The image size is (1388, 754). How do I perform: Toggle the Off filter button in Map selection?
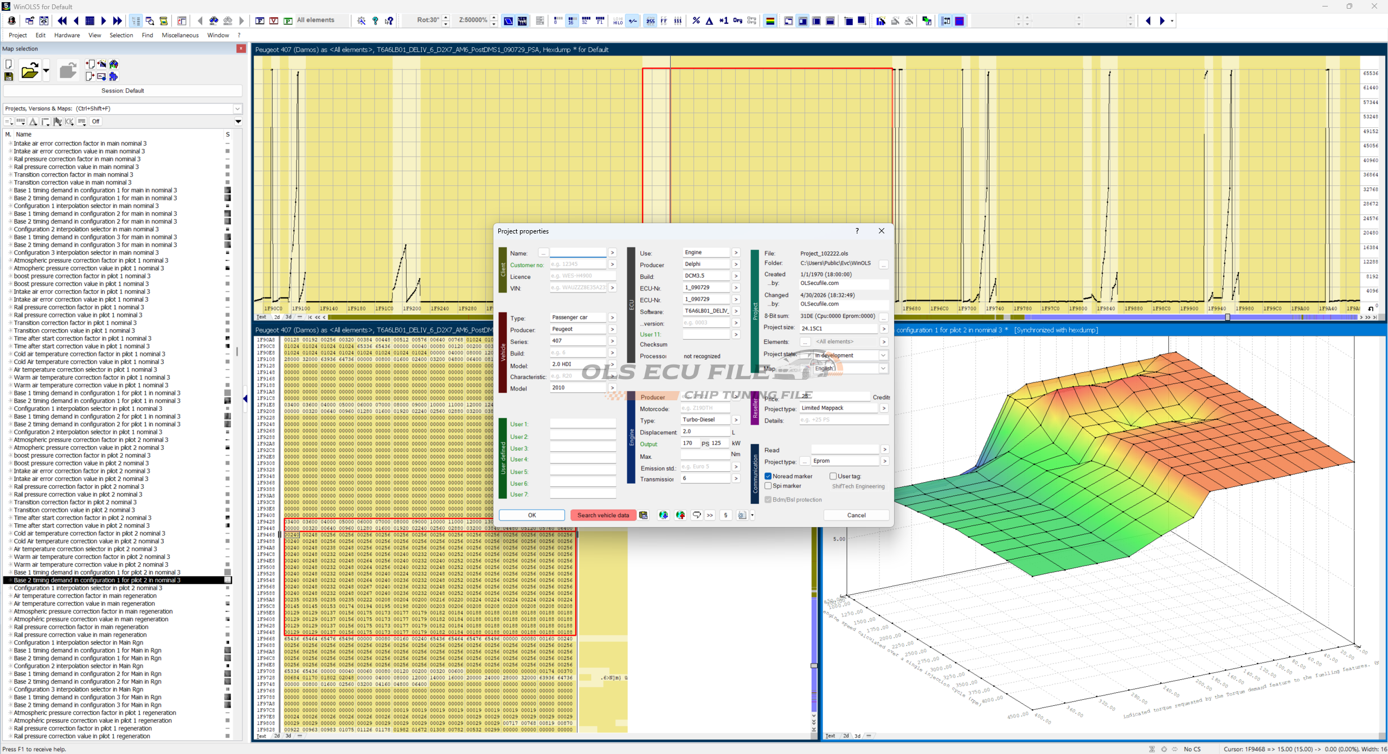(x=95, y=121)
